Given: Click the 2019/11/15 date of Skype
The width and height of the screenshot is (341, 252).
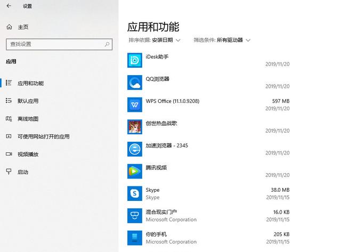Looking at the screenshot, I should point(278,198).
